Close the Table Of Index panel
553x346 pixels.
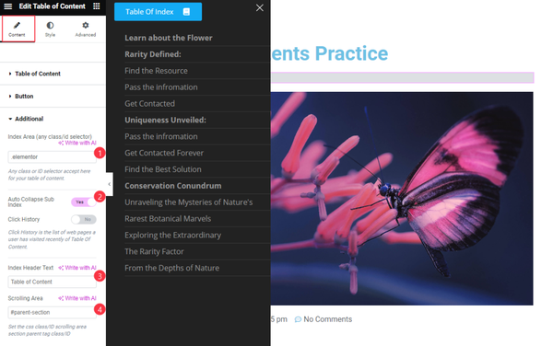tap(260, 7)
